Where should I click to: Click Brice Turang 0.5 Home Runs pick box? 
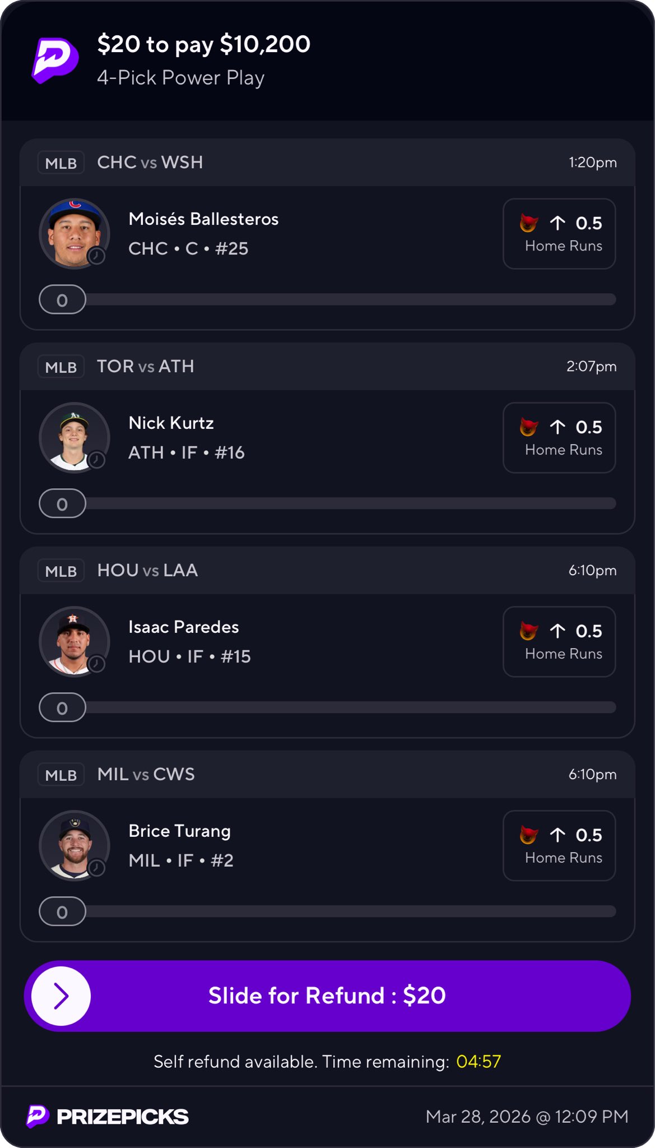559,846
